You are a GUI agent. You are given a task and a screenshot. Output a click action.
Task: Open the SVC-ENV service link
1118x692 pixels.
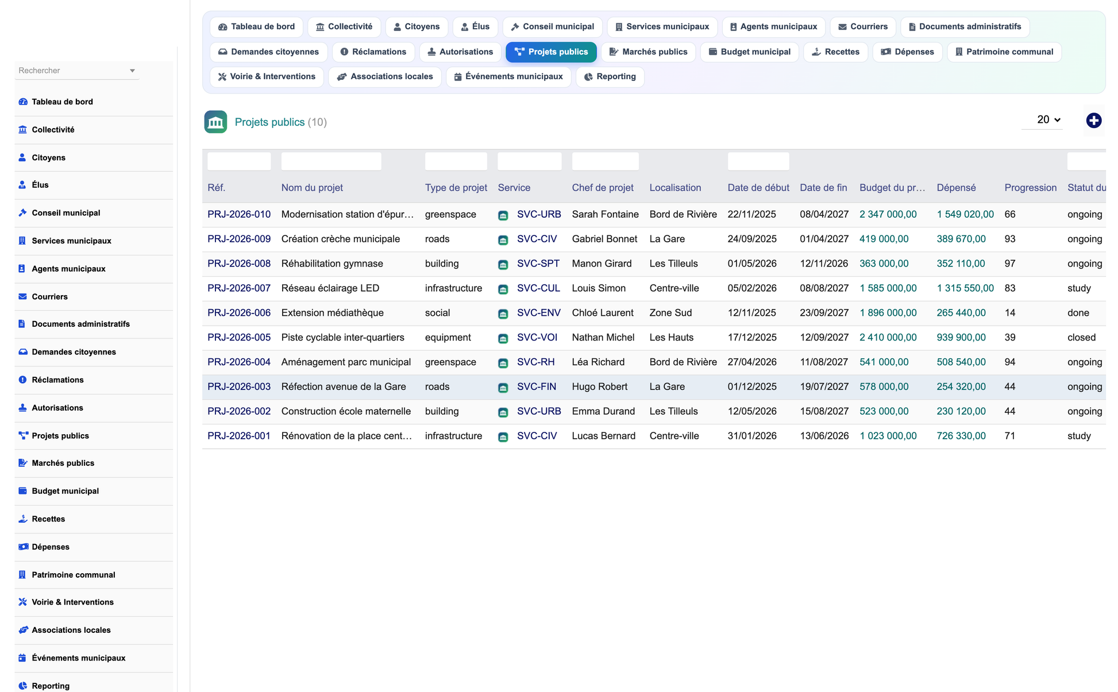[538, 313]
